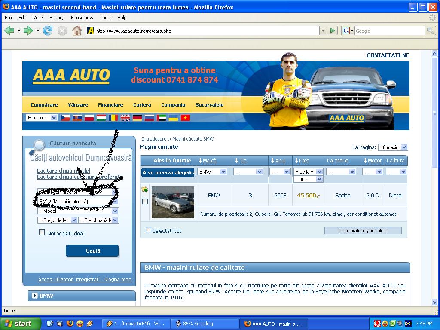
Task: Open the search engine Google icon selector
Action: click(348, 31)
